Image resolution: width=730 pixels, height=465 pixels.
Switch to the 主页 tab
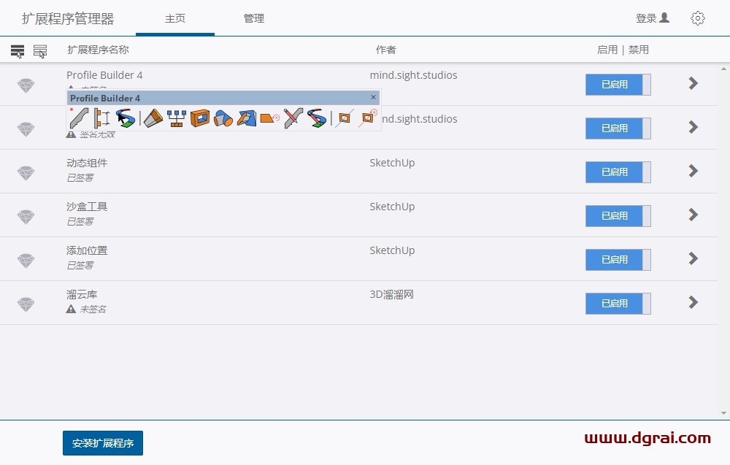click(x=175, y=18)
